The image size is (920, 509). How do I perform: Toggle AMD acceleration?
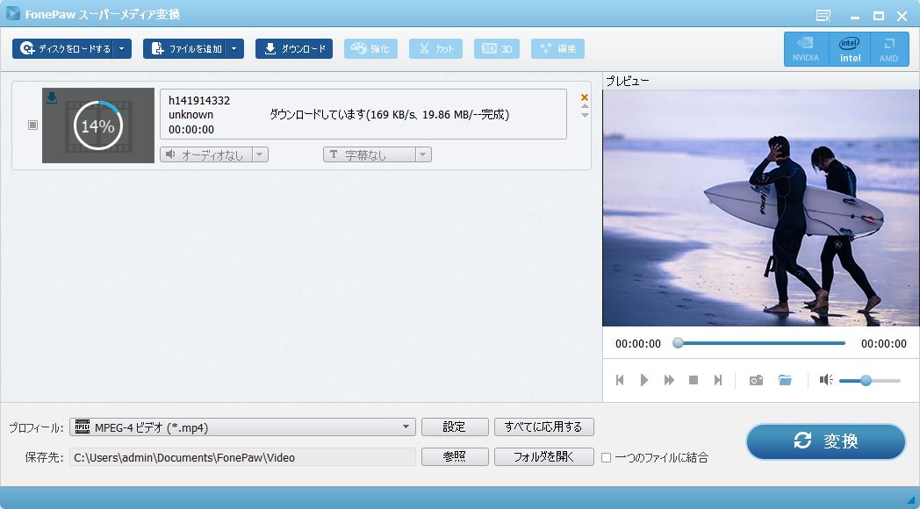pyautogui.click(x=889, y=48)
